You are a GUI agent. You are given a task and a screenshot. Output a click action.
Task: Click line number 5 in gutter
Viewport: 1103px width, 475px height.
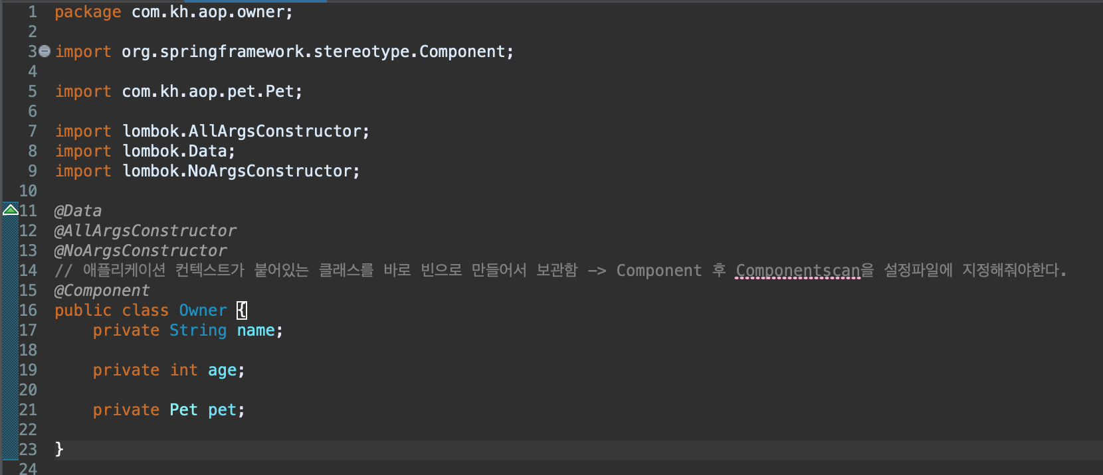coord(33,92)
